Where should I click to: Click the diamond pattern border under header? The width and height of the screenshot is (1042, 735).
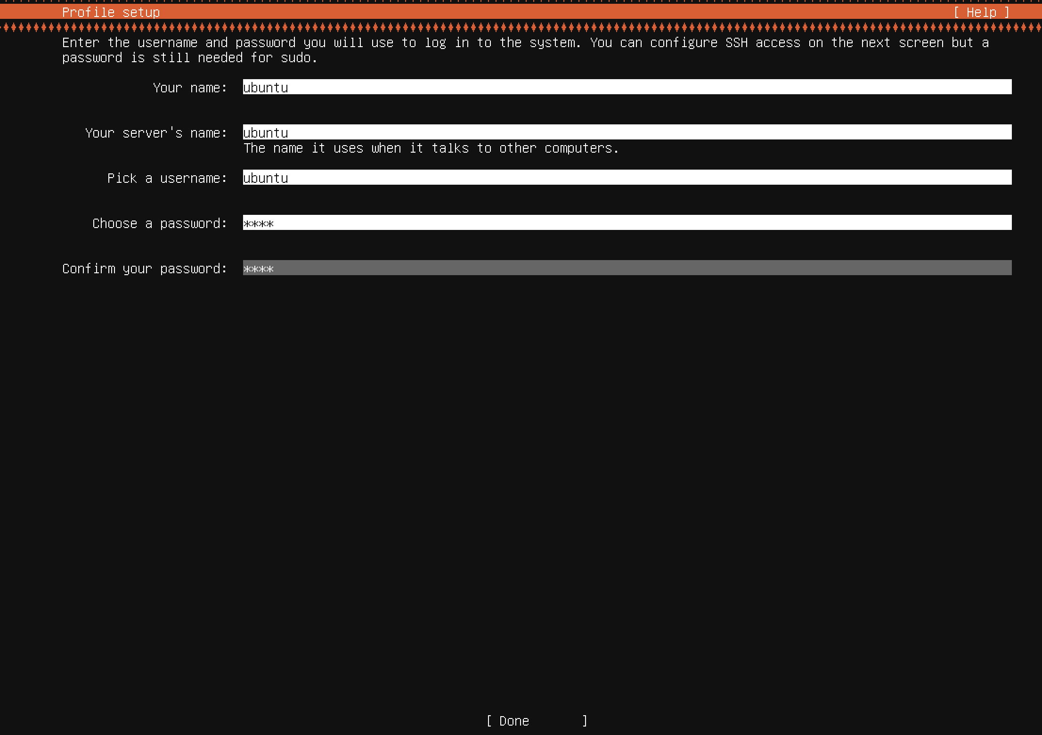click(521, 27)
